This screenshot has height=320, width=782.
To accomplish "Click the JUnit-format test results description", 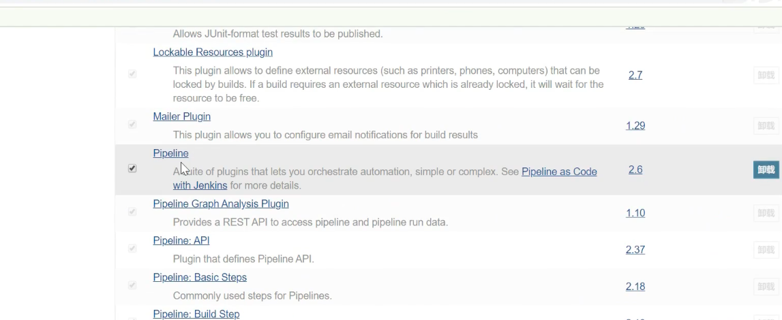I will pos(277,34).
